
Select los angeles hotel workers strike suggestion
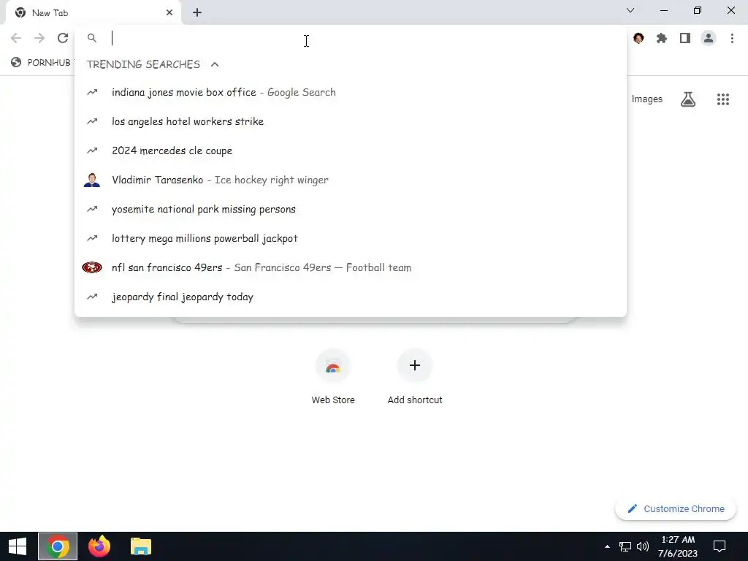351,122
